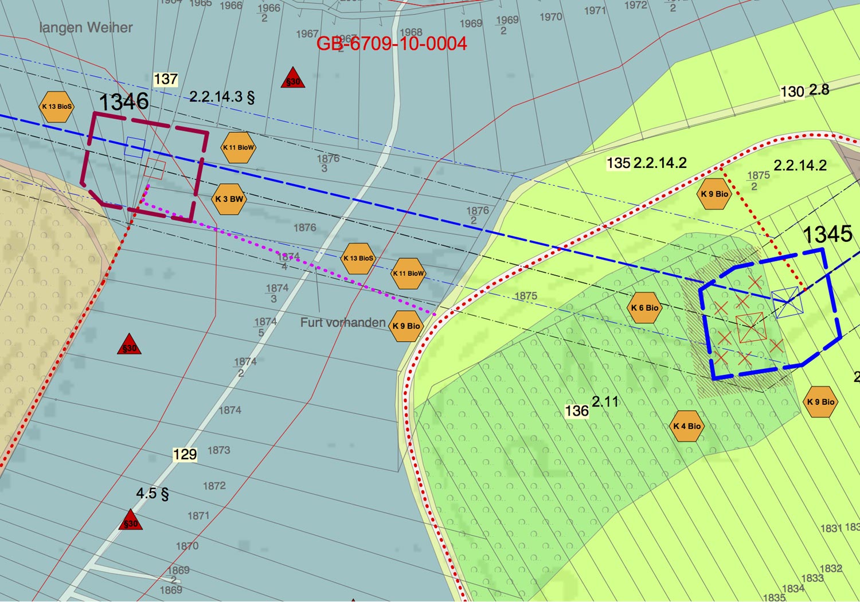Click K 9 Bio hexagon near parcel 1875/2
This screenshot has height=602, width=860.
pyautogui.click(x=714, y=194)
